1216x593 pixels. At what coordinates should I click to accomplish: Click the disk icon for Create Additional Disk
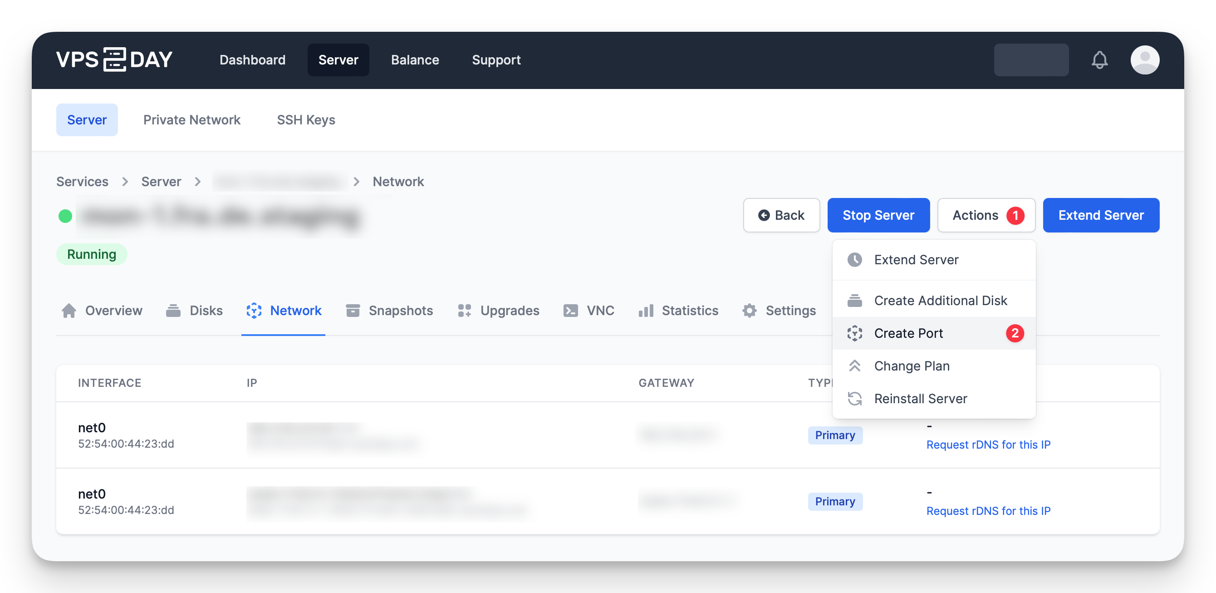(854, 301)
